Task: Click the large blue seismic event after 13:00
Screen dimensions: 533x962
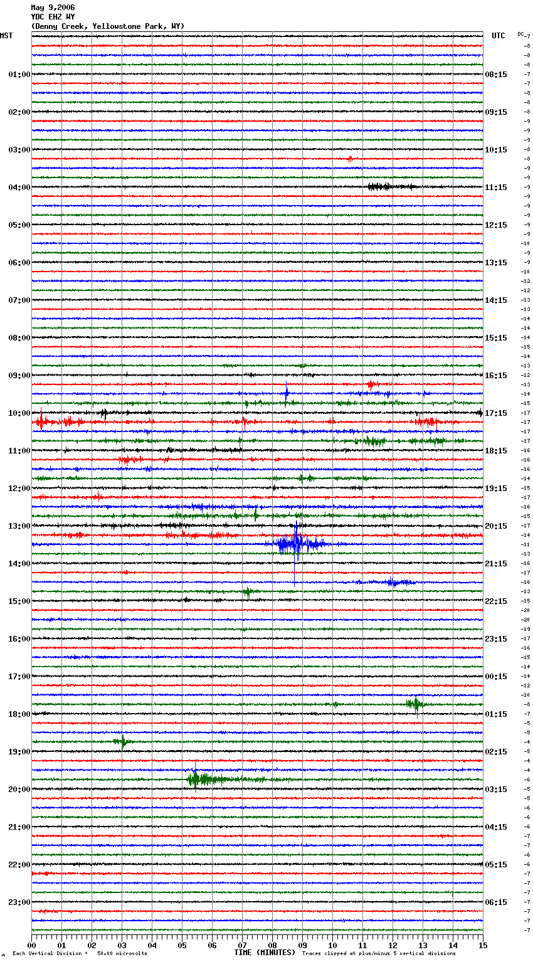Action: [x=296, y=543]
